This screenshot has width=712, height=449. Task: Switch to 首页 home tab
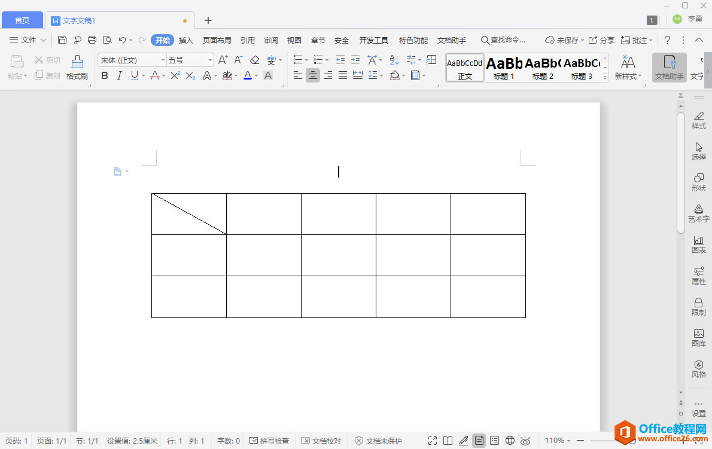(22, 20)
